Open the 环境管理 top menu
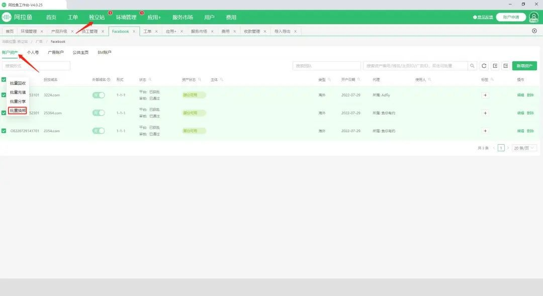This screenshot has height=296, width=543. click(x=126, y=17)
